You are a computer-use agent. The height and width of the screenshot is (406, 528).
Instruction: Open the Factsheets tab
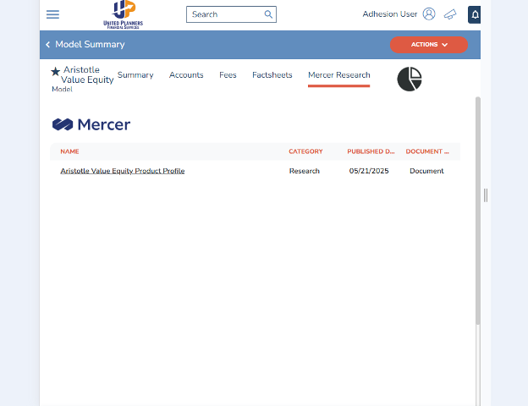[x=272, y=75]
